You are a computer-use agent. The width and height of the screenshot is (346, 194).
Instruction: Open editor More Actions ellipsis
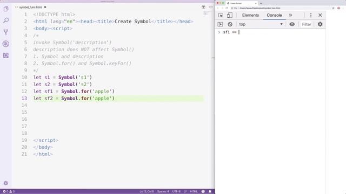(211, 7)
